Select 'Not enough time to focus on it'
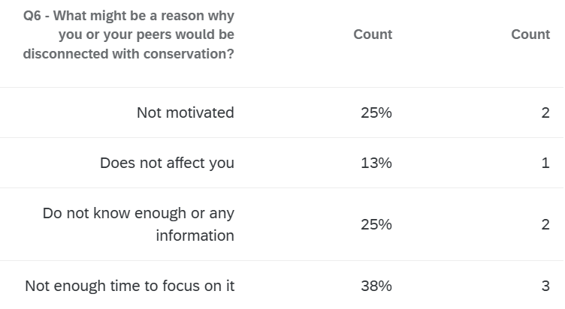Screen dimensions: 565x309 pyautogui.click(x=129, y=286)
